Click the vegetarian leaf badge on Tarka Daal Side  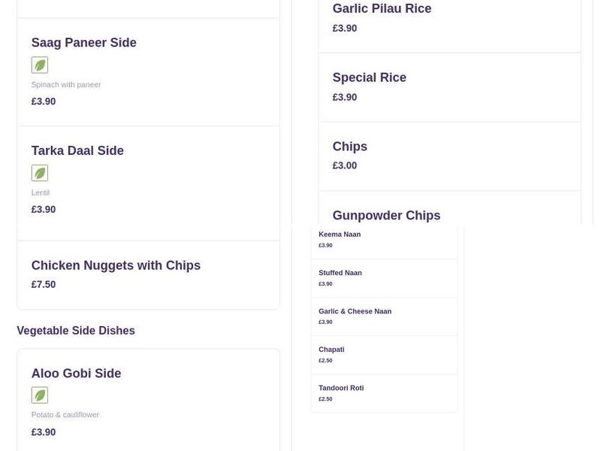pyautogui.click(x=39, y=173)
